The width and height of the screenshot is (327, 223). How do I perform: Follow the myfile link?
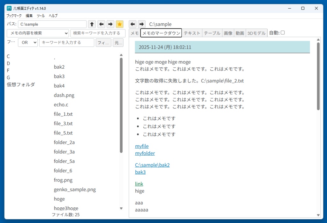[142, 146]
